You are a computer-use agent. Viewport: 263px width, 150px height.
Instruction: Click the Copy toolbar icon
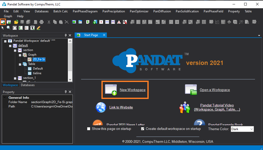(55, 22)
